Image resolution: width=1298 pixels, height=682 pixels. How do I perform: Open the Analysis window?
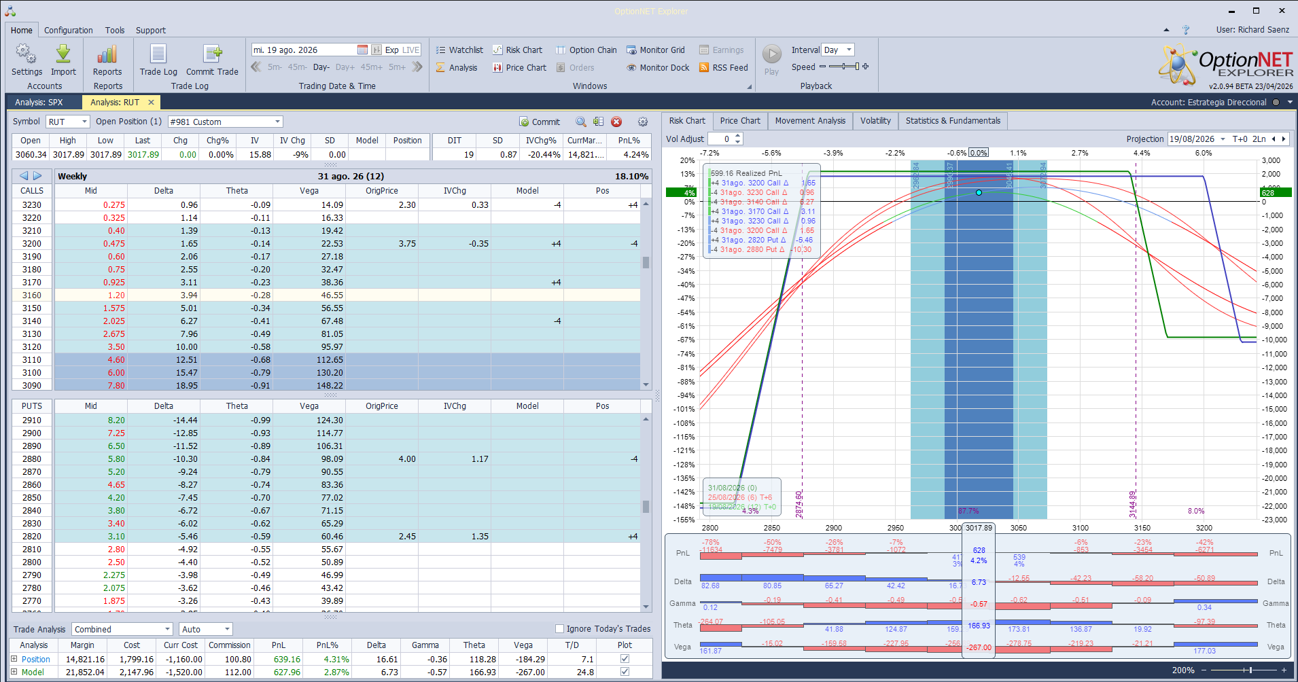click(457, 67)
